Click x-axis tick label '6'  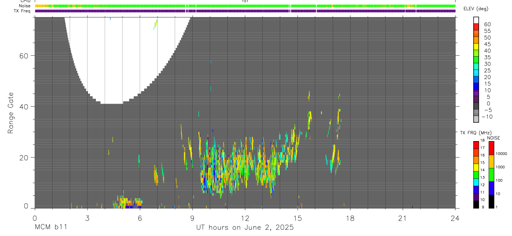click(x=140, y=219)
